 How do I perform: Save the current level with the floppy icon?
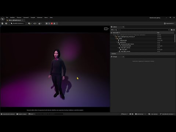(x=2, y=23)
